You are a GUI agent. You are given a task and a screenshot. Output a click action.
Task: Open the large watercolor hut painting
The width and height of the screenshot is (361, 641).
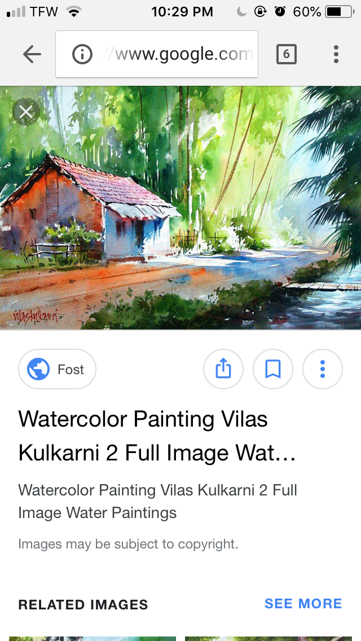[180, 208]
